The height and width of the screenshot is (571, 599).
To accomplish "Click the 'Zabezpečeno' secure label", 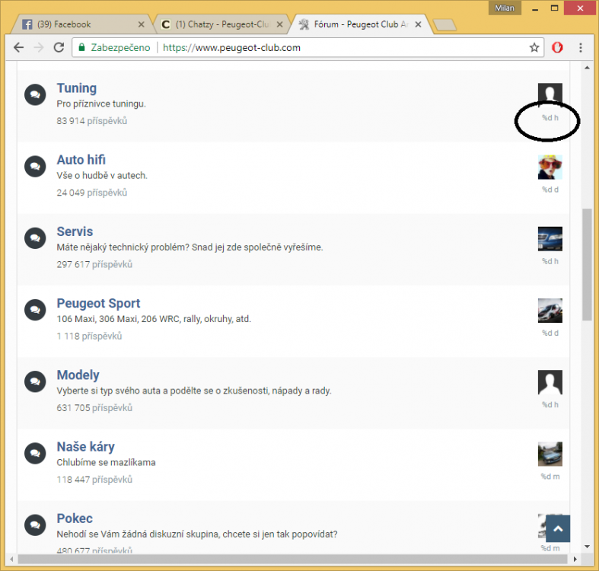I will point(120,47).
